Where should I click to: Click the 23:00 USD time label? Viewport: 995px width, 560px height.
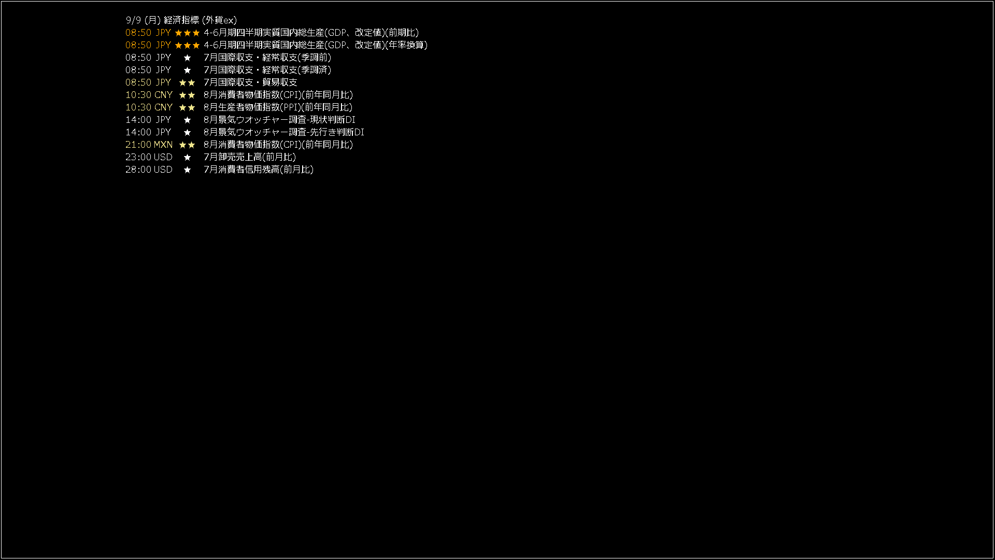pos(149,157)
